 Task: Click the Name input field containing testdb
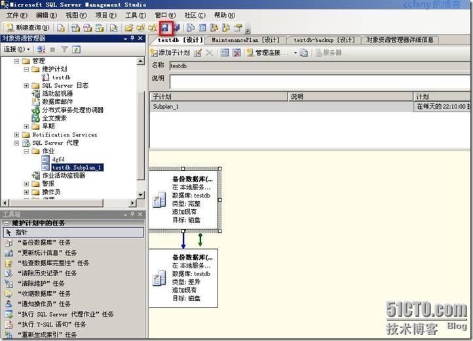(x=320, y=66)
